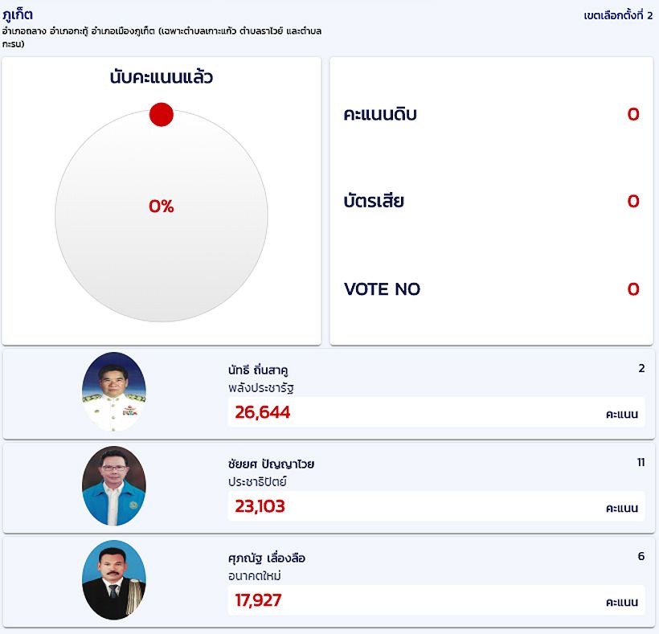Click the 17,927 vote count
Viewport: 659px width, 634px height.
click(x=258, y=600)
